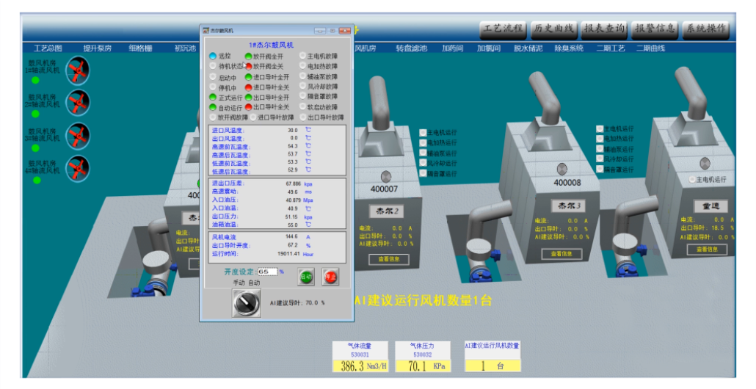This screenshot has height=389, width=756.
Task: Click the green 启动 start button
Action: (x=306, y=277)
